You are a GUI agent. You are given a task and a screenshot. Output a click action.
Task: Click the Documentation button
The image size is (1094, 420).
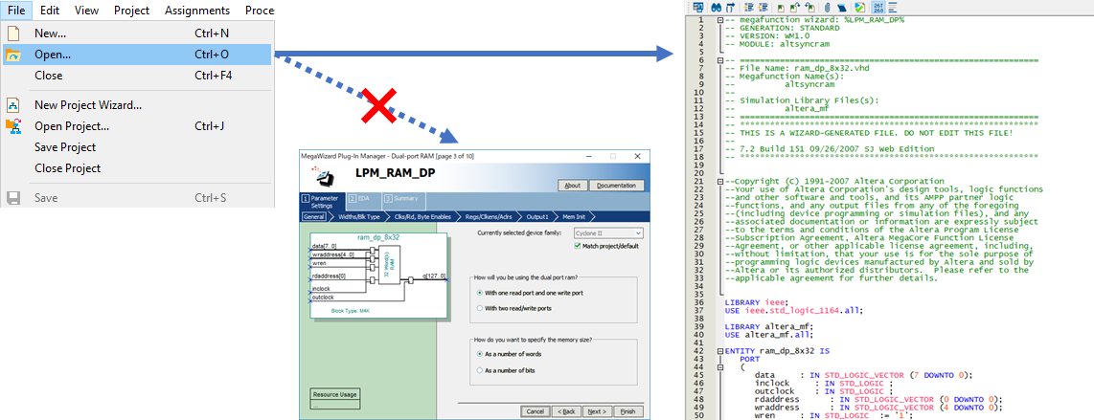click(x=616, y=186)
